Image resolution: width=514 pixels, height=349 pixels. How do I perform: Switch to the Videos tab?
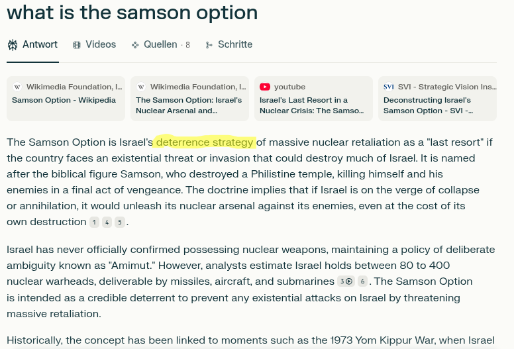95,44
